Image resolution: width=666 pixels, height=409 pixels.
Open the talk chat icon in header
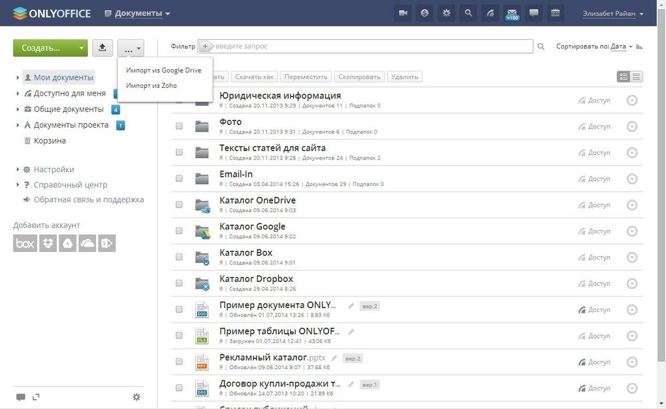pyautogui.click(x=534, y=13)
